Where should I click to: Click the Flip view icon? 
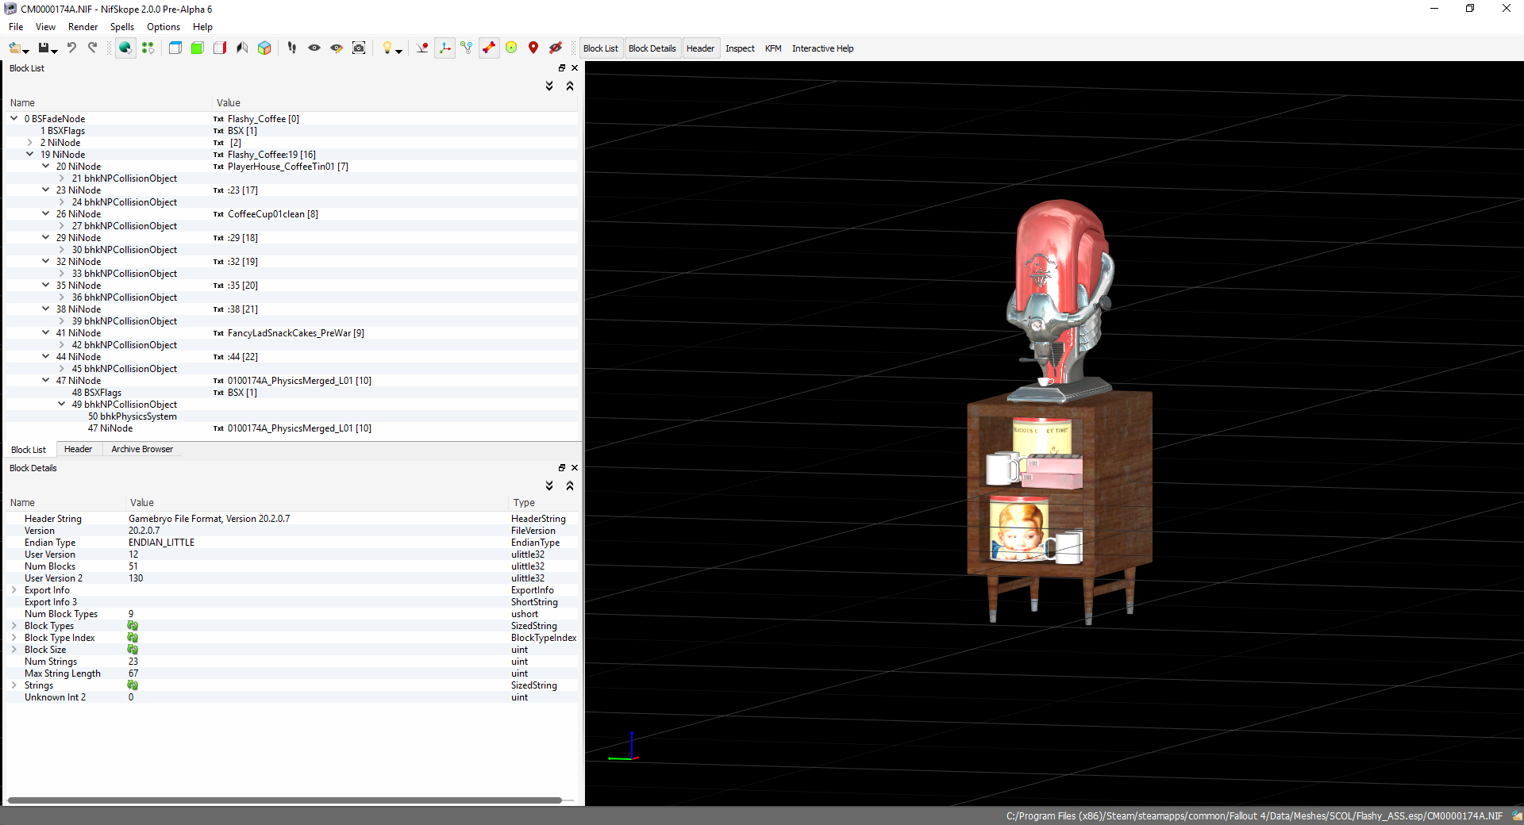click(242, 48)
